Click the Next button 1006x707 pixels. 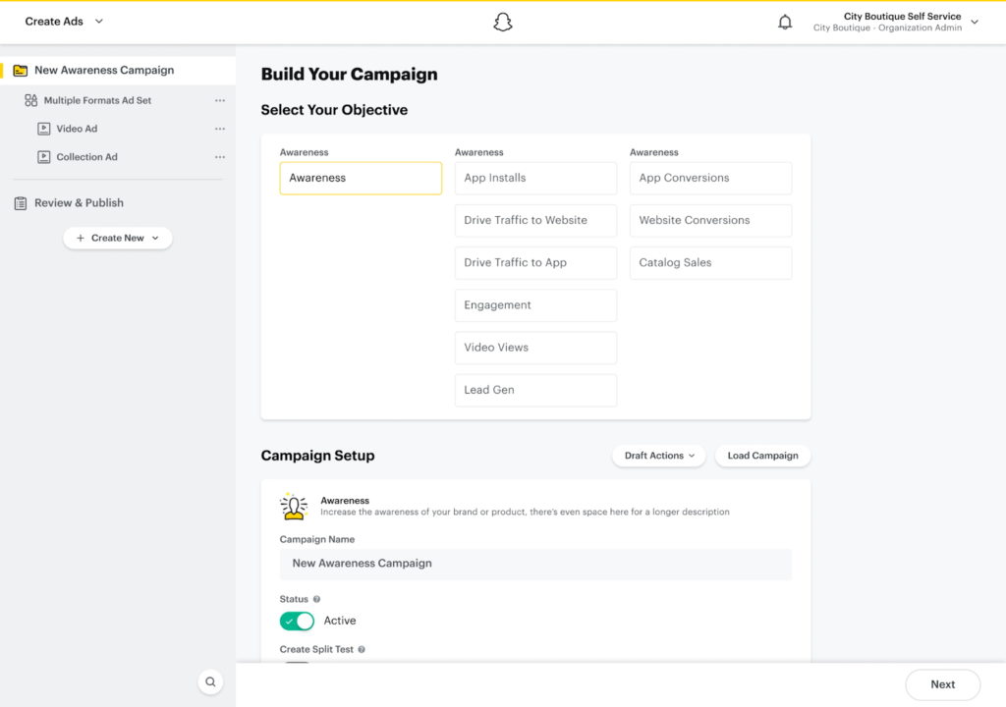(941, 684)
